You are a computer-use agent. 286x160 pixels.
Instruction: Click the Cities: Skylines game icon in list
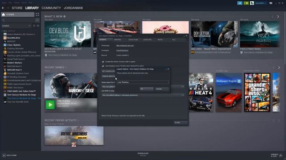point(5,45)
